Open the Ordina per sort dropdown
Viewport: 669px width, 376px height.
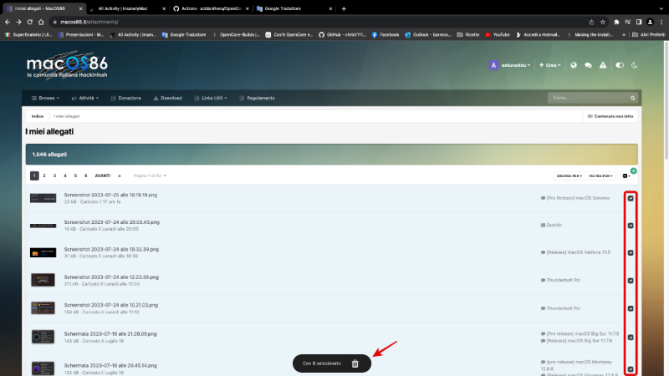[x=569, y=175]
